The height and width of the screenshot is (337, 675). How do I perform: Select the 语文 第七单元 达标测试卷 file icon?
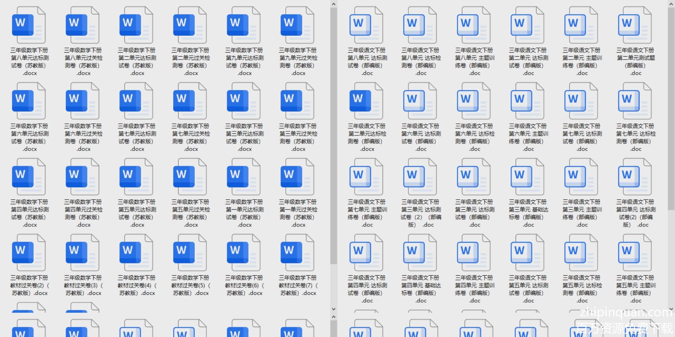[x=581, y=101]
